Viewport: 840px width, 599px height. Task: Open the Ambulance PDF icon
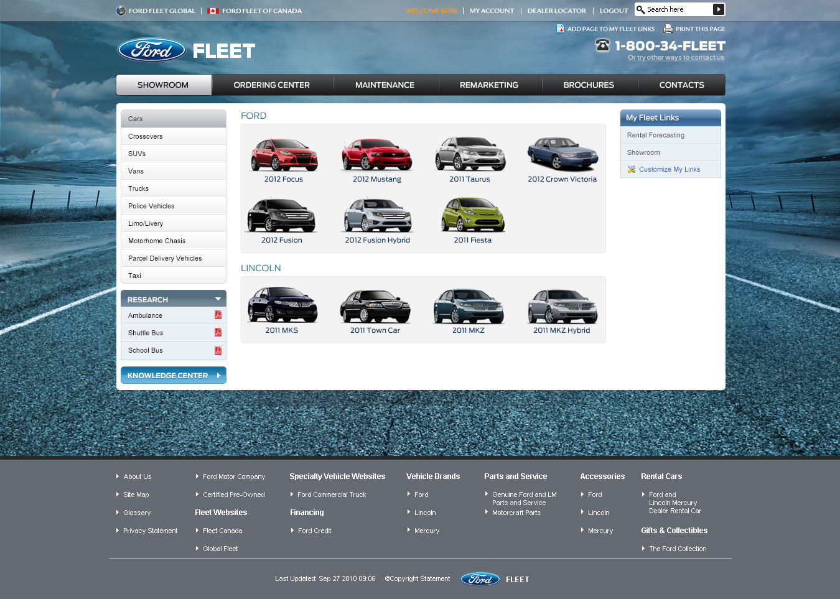pyautogui.click(x=218, y=315)
